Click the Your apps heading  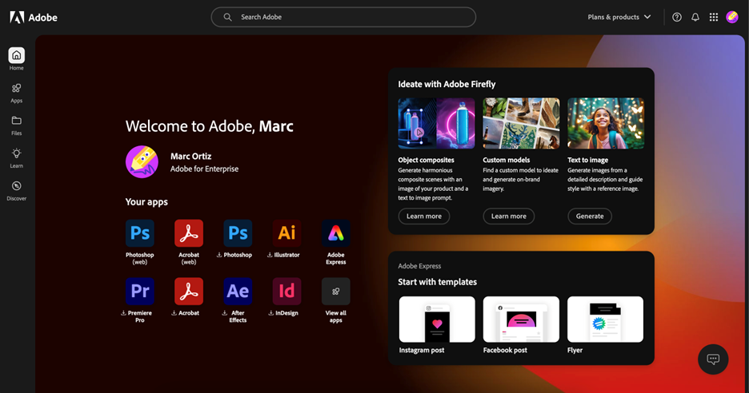(146, 202)
